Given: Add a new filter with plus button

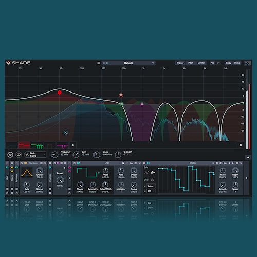Looking at the screenshot, I should coord(73,145).
